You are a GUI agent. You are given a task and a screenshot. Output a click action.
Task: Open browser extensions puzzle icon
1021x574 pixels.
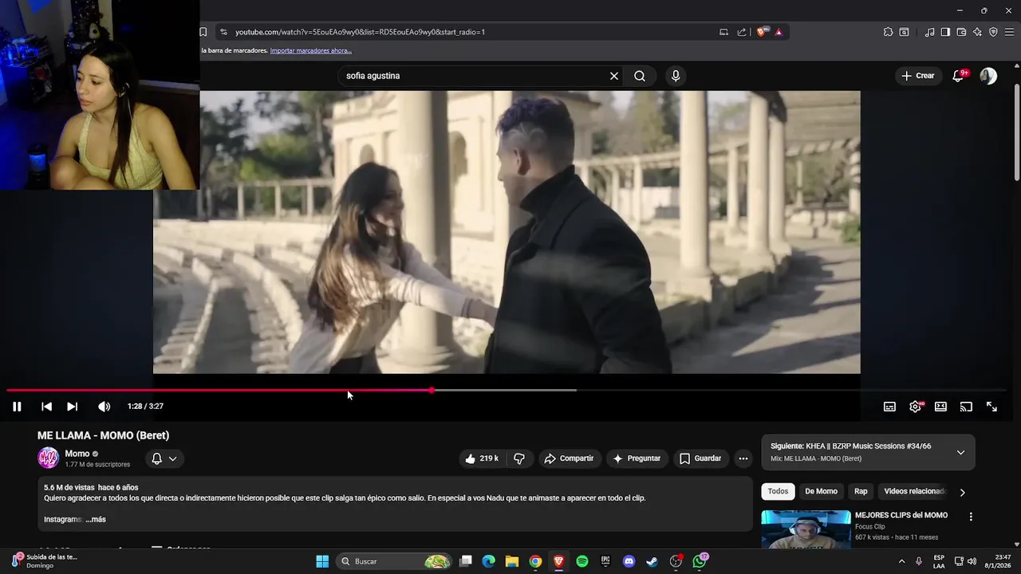888,32
